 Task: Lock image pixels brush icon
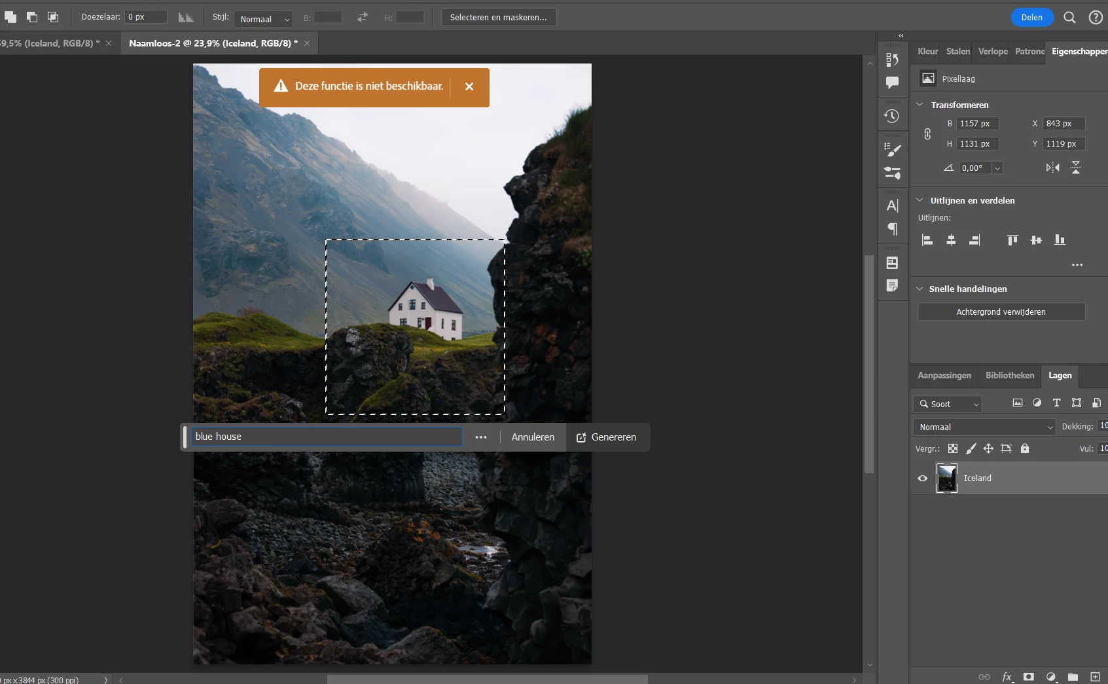[x=971, y=448]
